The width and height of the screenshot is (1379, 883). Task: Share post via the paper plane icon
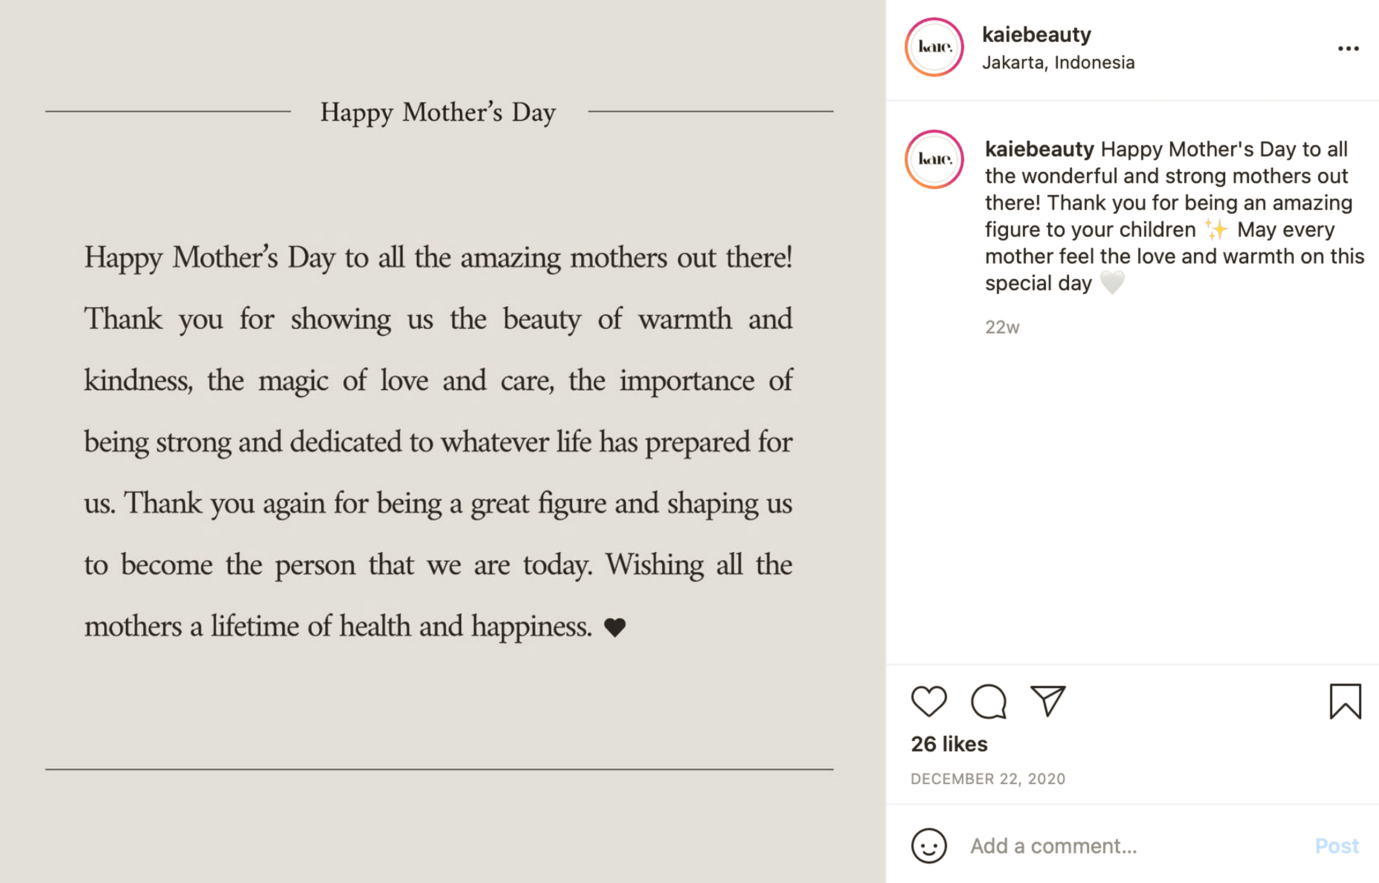tap(1048, 701)
